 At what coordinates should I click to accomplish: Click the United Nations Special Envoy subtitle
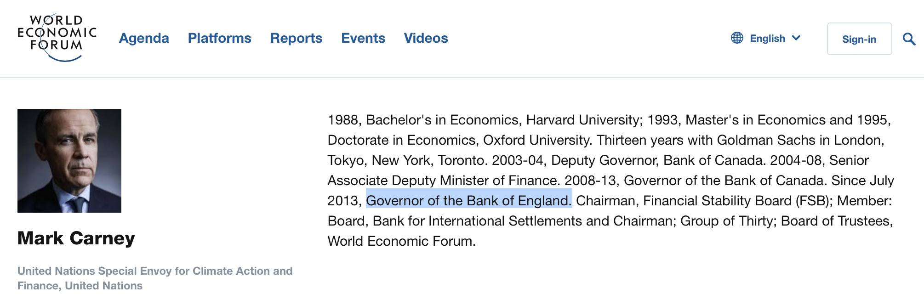(155, 278)
